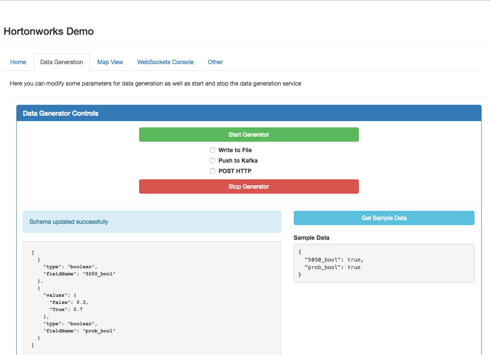Enable the Write to File checkbox
The height and width of the screenshot is (355, 490).
(213, 150)
